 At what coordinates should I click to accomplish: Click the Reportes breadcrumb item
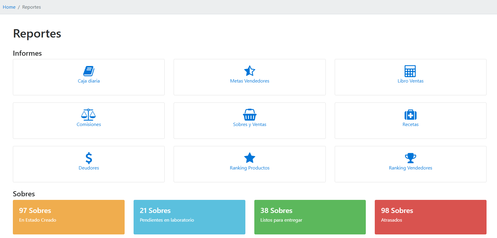[31, 7]
